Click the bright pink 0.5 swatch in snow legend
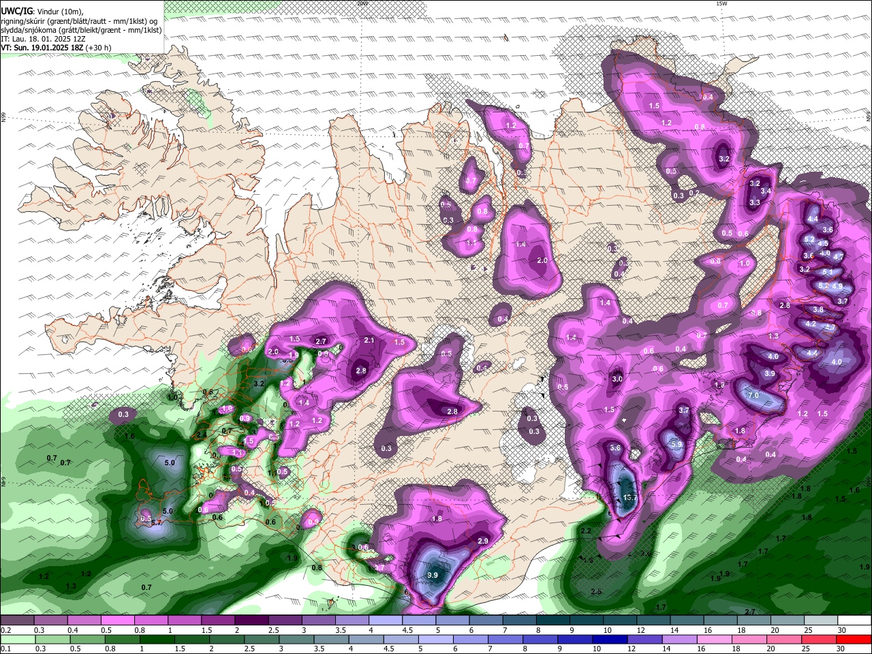 pyautogui.click(x=117, y=621)
